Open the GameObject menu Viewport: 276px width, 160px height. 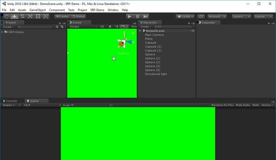pyautogui.click(x=37, y=10)
